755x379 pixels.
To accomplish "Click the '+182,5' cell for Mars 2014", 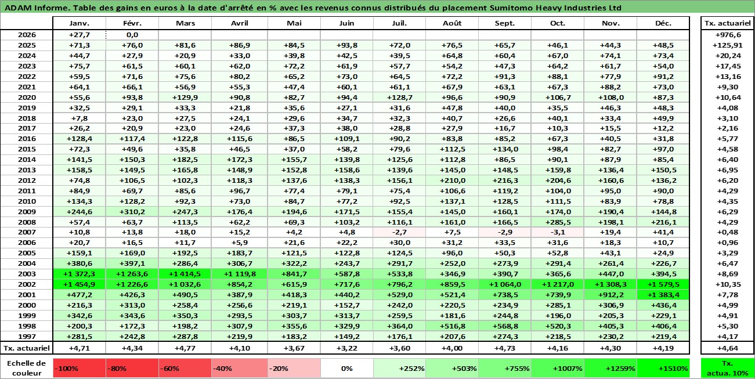I will [x=185, y=160].
